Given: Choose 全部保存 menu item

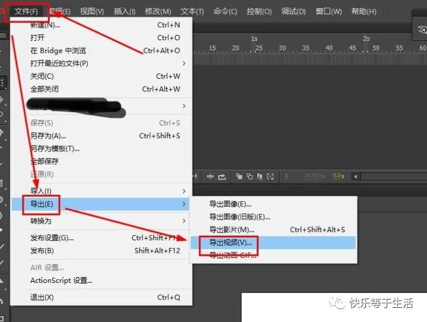Looking at the screenshot, I should click(101, 162).
